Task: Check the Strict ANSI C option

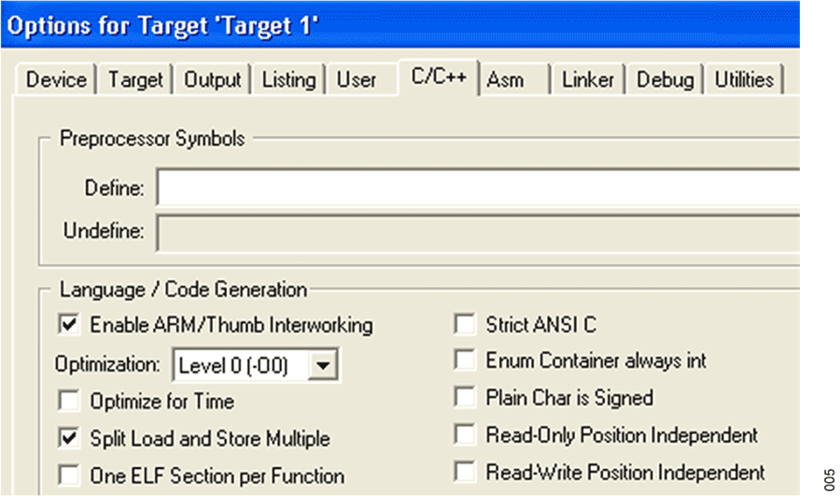Action: (x=464, y=325)
